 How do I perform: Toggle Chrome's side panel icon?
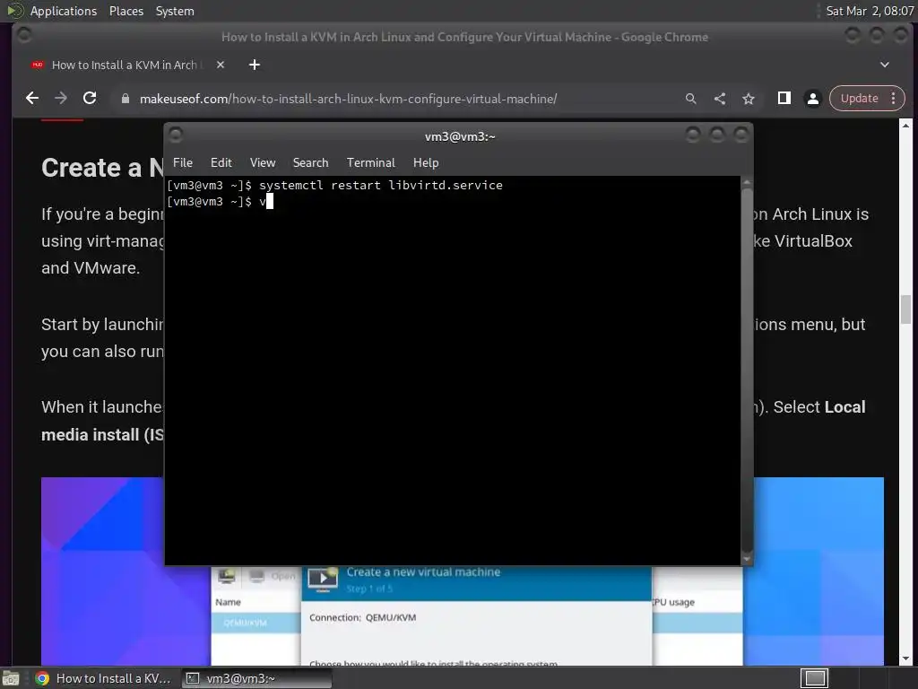tap(784, 98)
